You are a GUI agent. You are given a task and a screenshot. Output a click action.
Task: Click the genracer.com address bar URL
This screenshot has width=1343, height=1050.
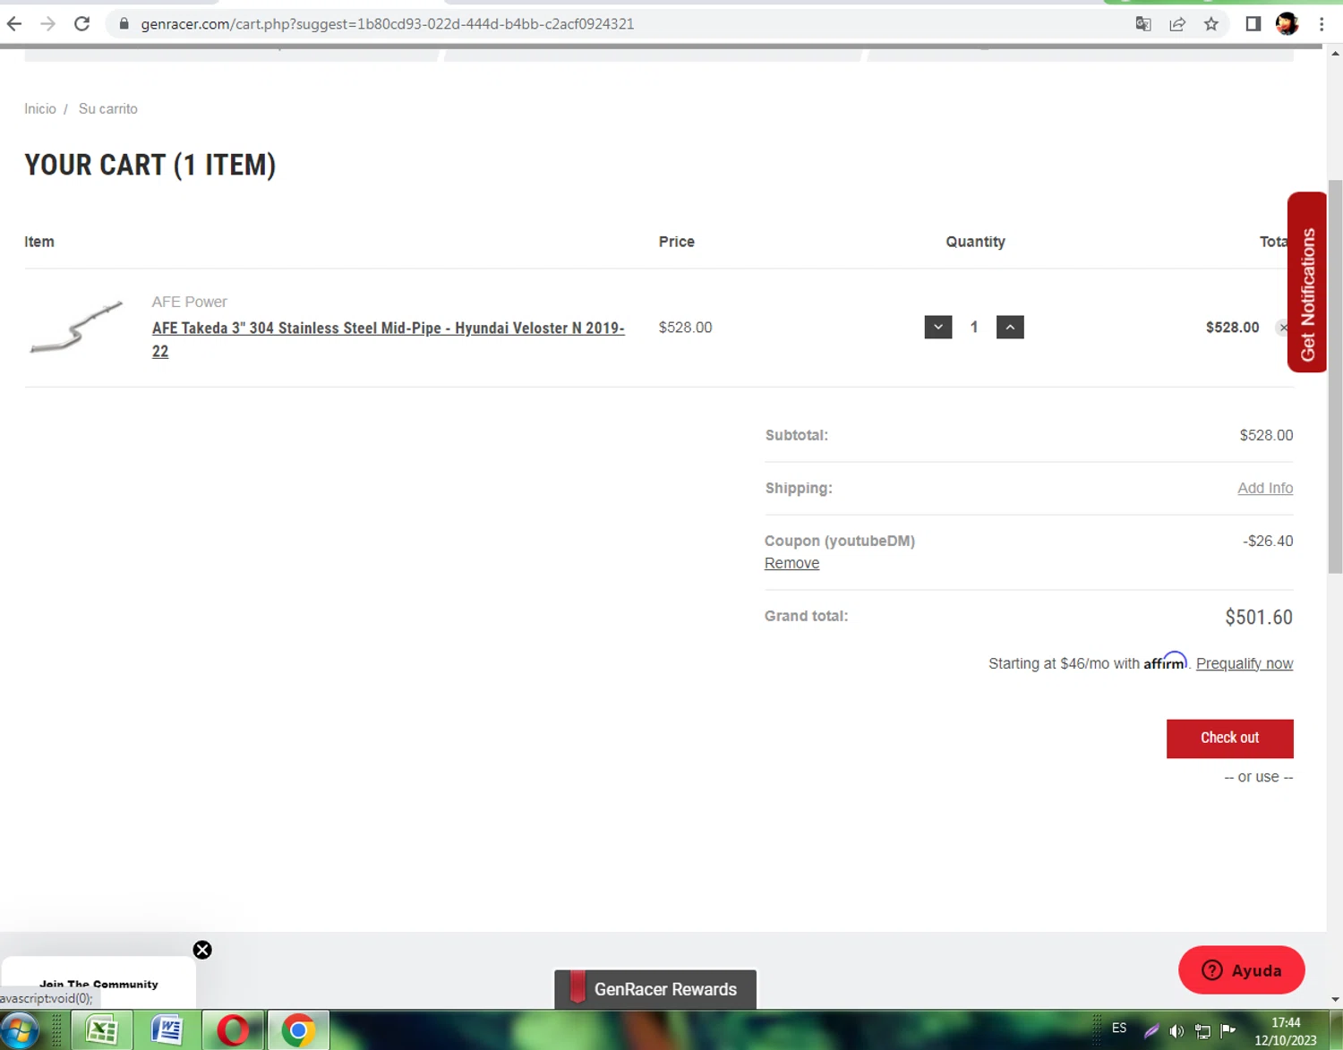(387, 24)
